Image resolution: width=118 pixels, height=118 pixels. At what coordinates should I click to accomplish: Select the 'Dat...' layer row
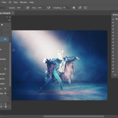click(5, 93)
